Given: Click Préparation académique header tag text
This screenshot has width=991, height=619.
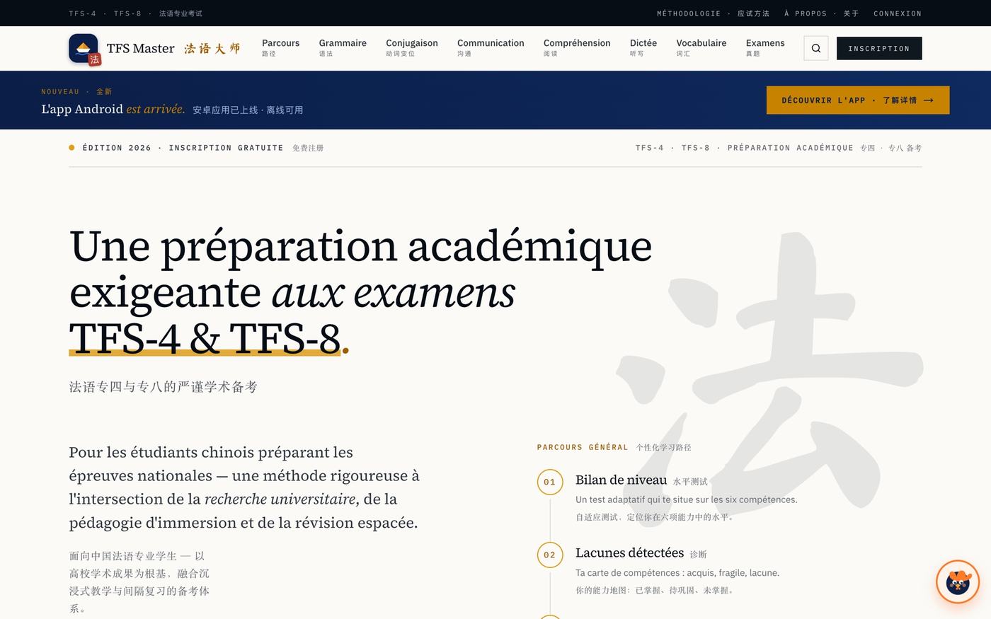Looking at the screenshot, I should click(x=790, y=148).
